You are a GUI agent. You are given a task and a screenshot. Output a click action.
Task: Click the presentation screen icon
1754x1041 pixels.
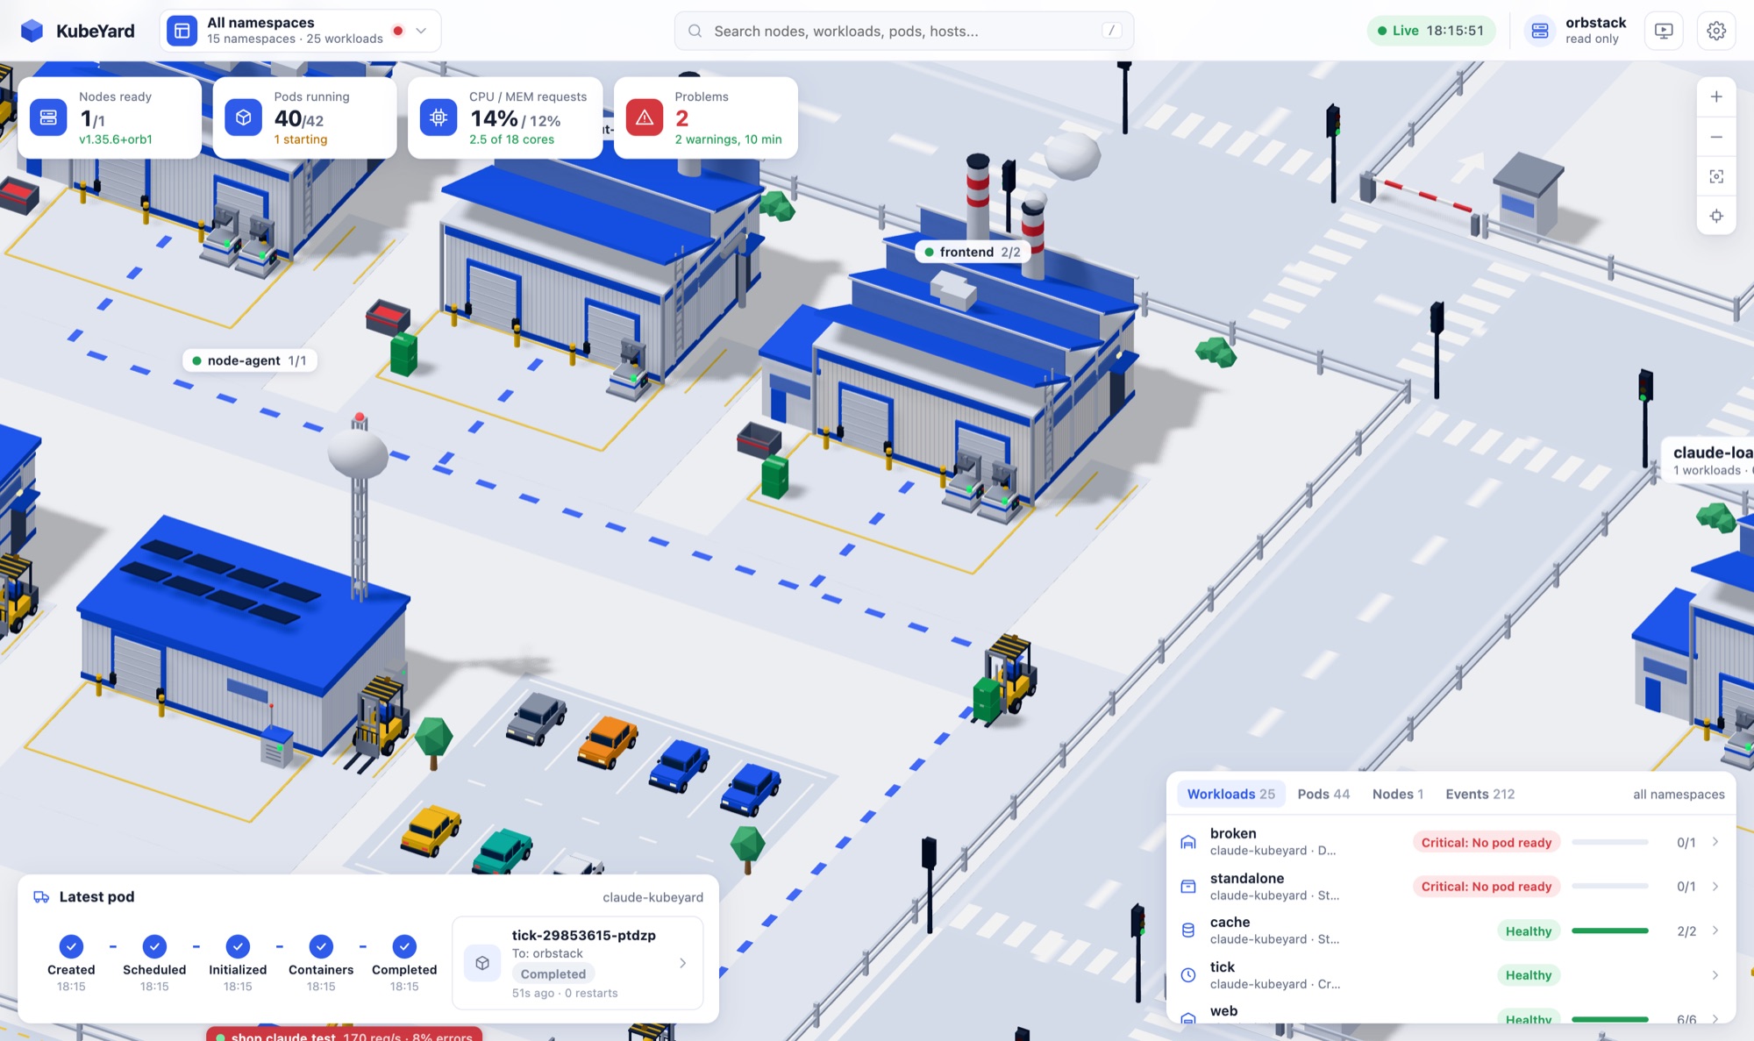click(x=1664, y=31)
